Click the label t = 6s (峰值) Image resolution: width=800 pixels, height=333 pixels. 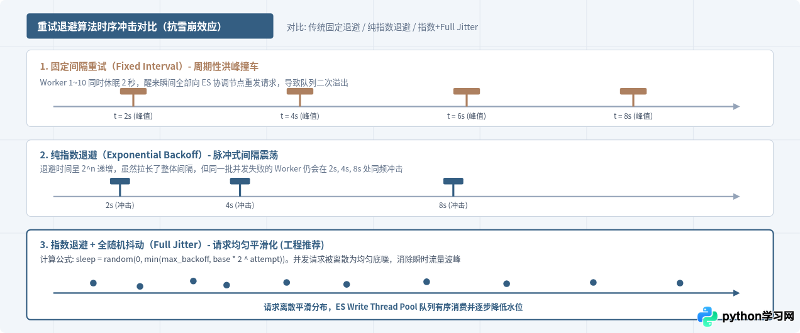point(466,116)
